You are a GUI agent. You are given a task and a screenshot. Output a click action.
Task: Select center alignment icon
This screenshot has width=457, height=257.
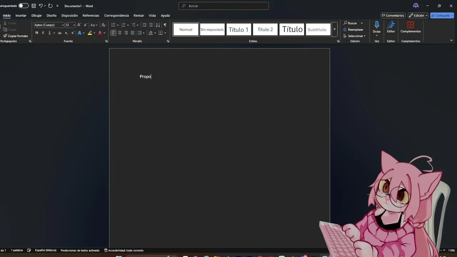pos(120,32)
